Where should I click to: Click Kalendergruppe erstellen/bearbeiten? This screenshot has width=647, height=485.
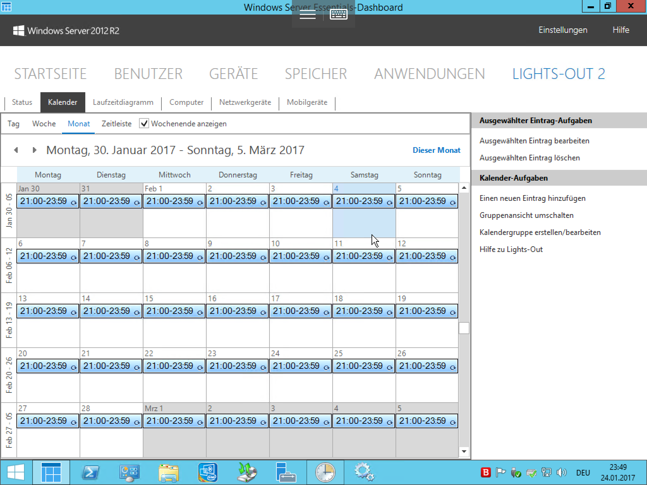pos(540,232)
